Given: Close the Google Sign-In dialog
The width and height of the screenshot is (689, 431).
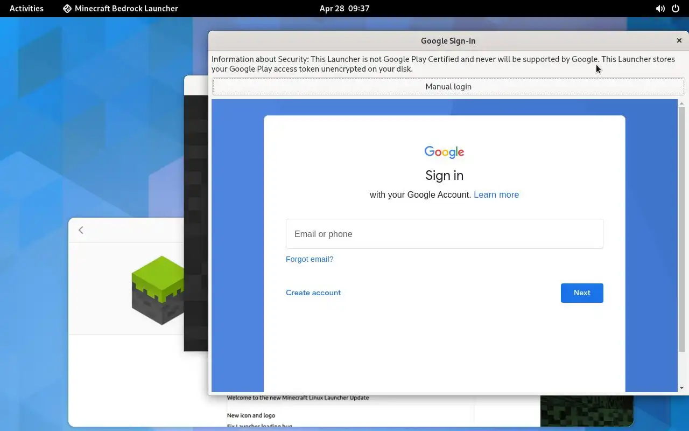Looking at the screenshot, I should click(679, 40).
